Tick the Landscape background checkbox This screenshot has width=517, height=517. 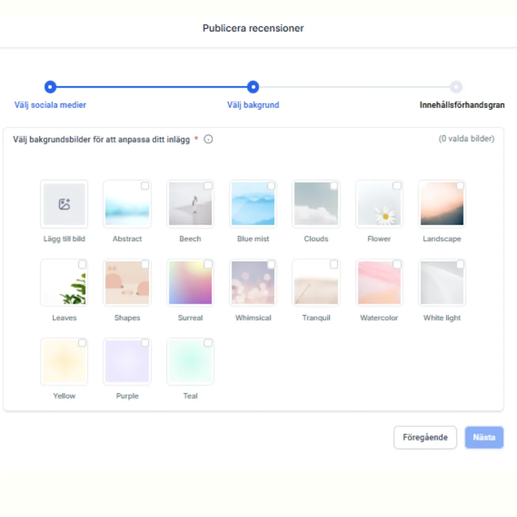(x=460, y=186)
